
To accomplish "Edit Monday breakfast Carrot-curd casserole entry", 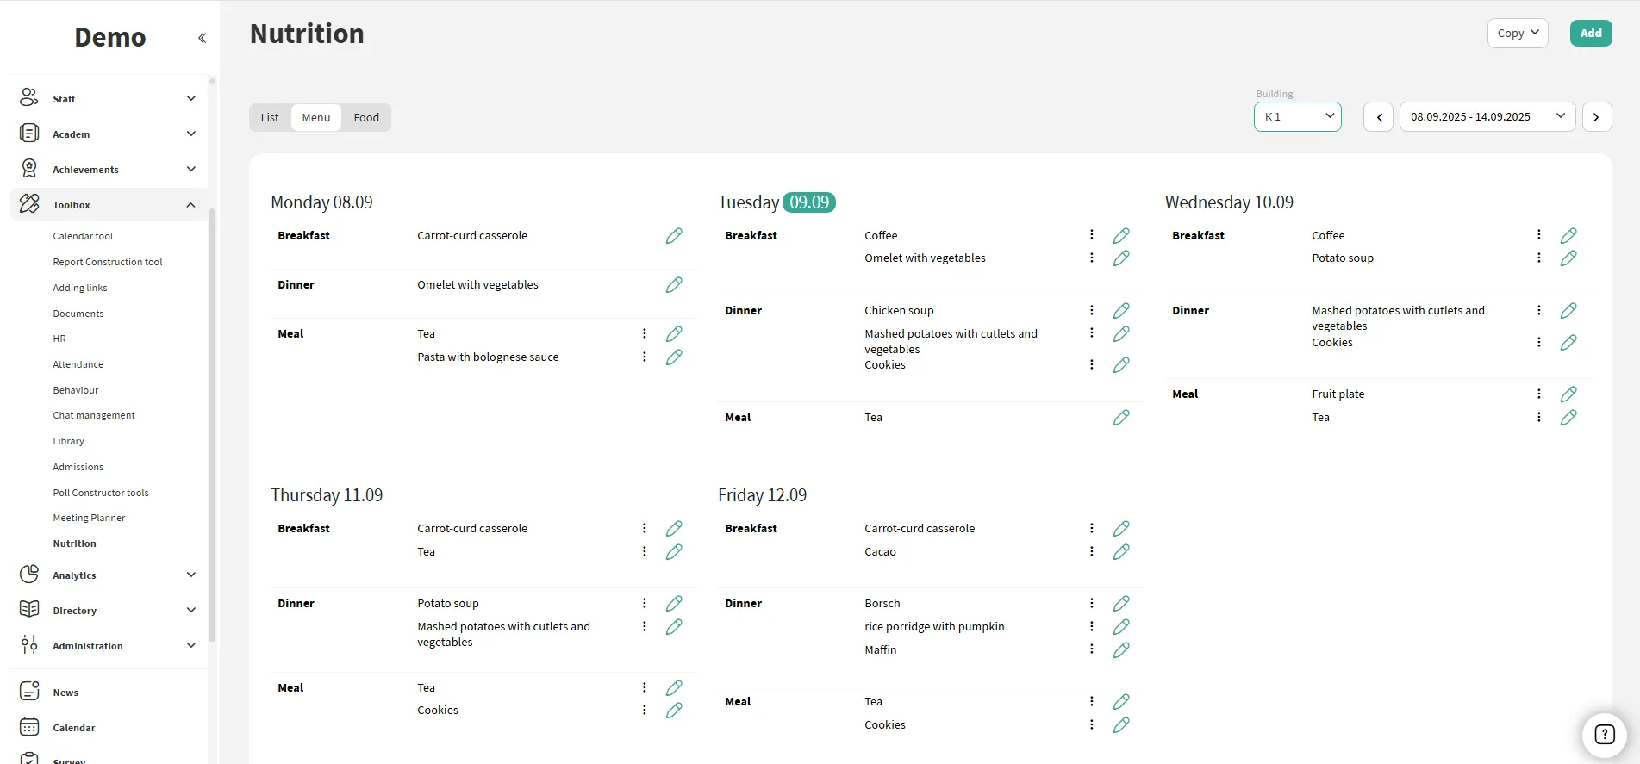I will (x=674, y=236).
